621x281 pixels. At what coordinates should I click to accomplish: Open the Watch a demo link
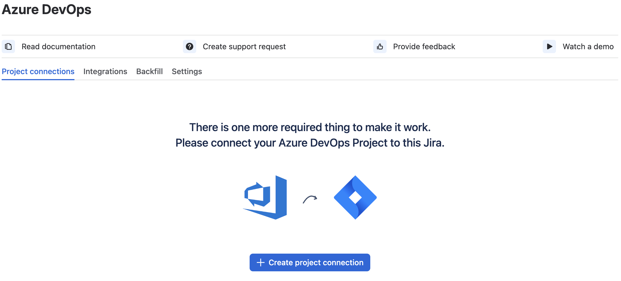(588, 46)
